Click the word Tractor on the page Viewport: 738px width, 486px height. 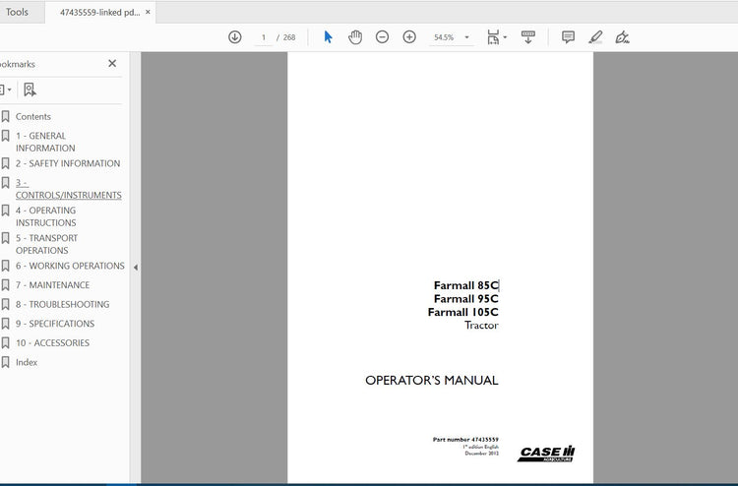(481, 325)
